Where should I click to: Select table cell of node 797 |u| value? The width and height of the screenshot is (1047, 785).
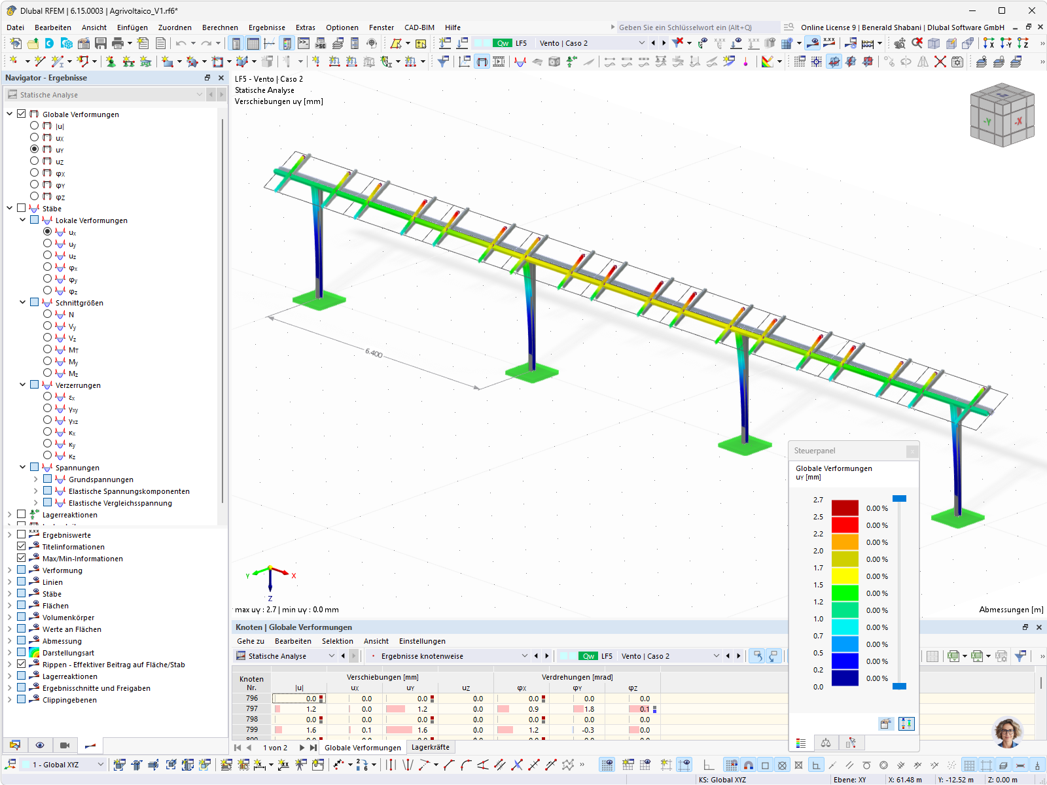(299, 709)
